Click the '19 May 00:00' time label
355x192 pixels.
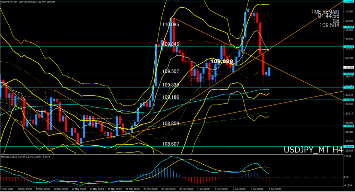[x=43, y=189]
